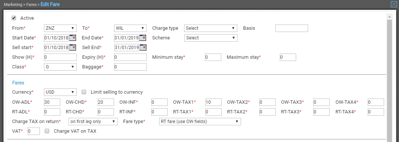This screenshot has width=399, height=142.
Task: Open the Sell start calendar icon
Action: [x=73, y=47]
